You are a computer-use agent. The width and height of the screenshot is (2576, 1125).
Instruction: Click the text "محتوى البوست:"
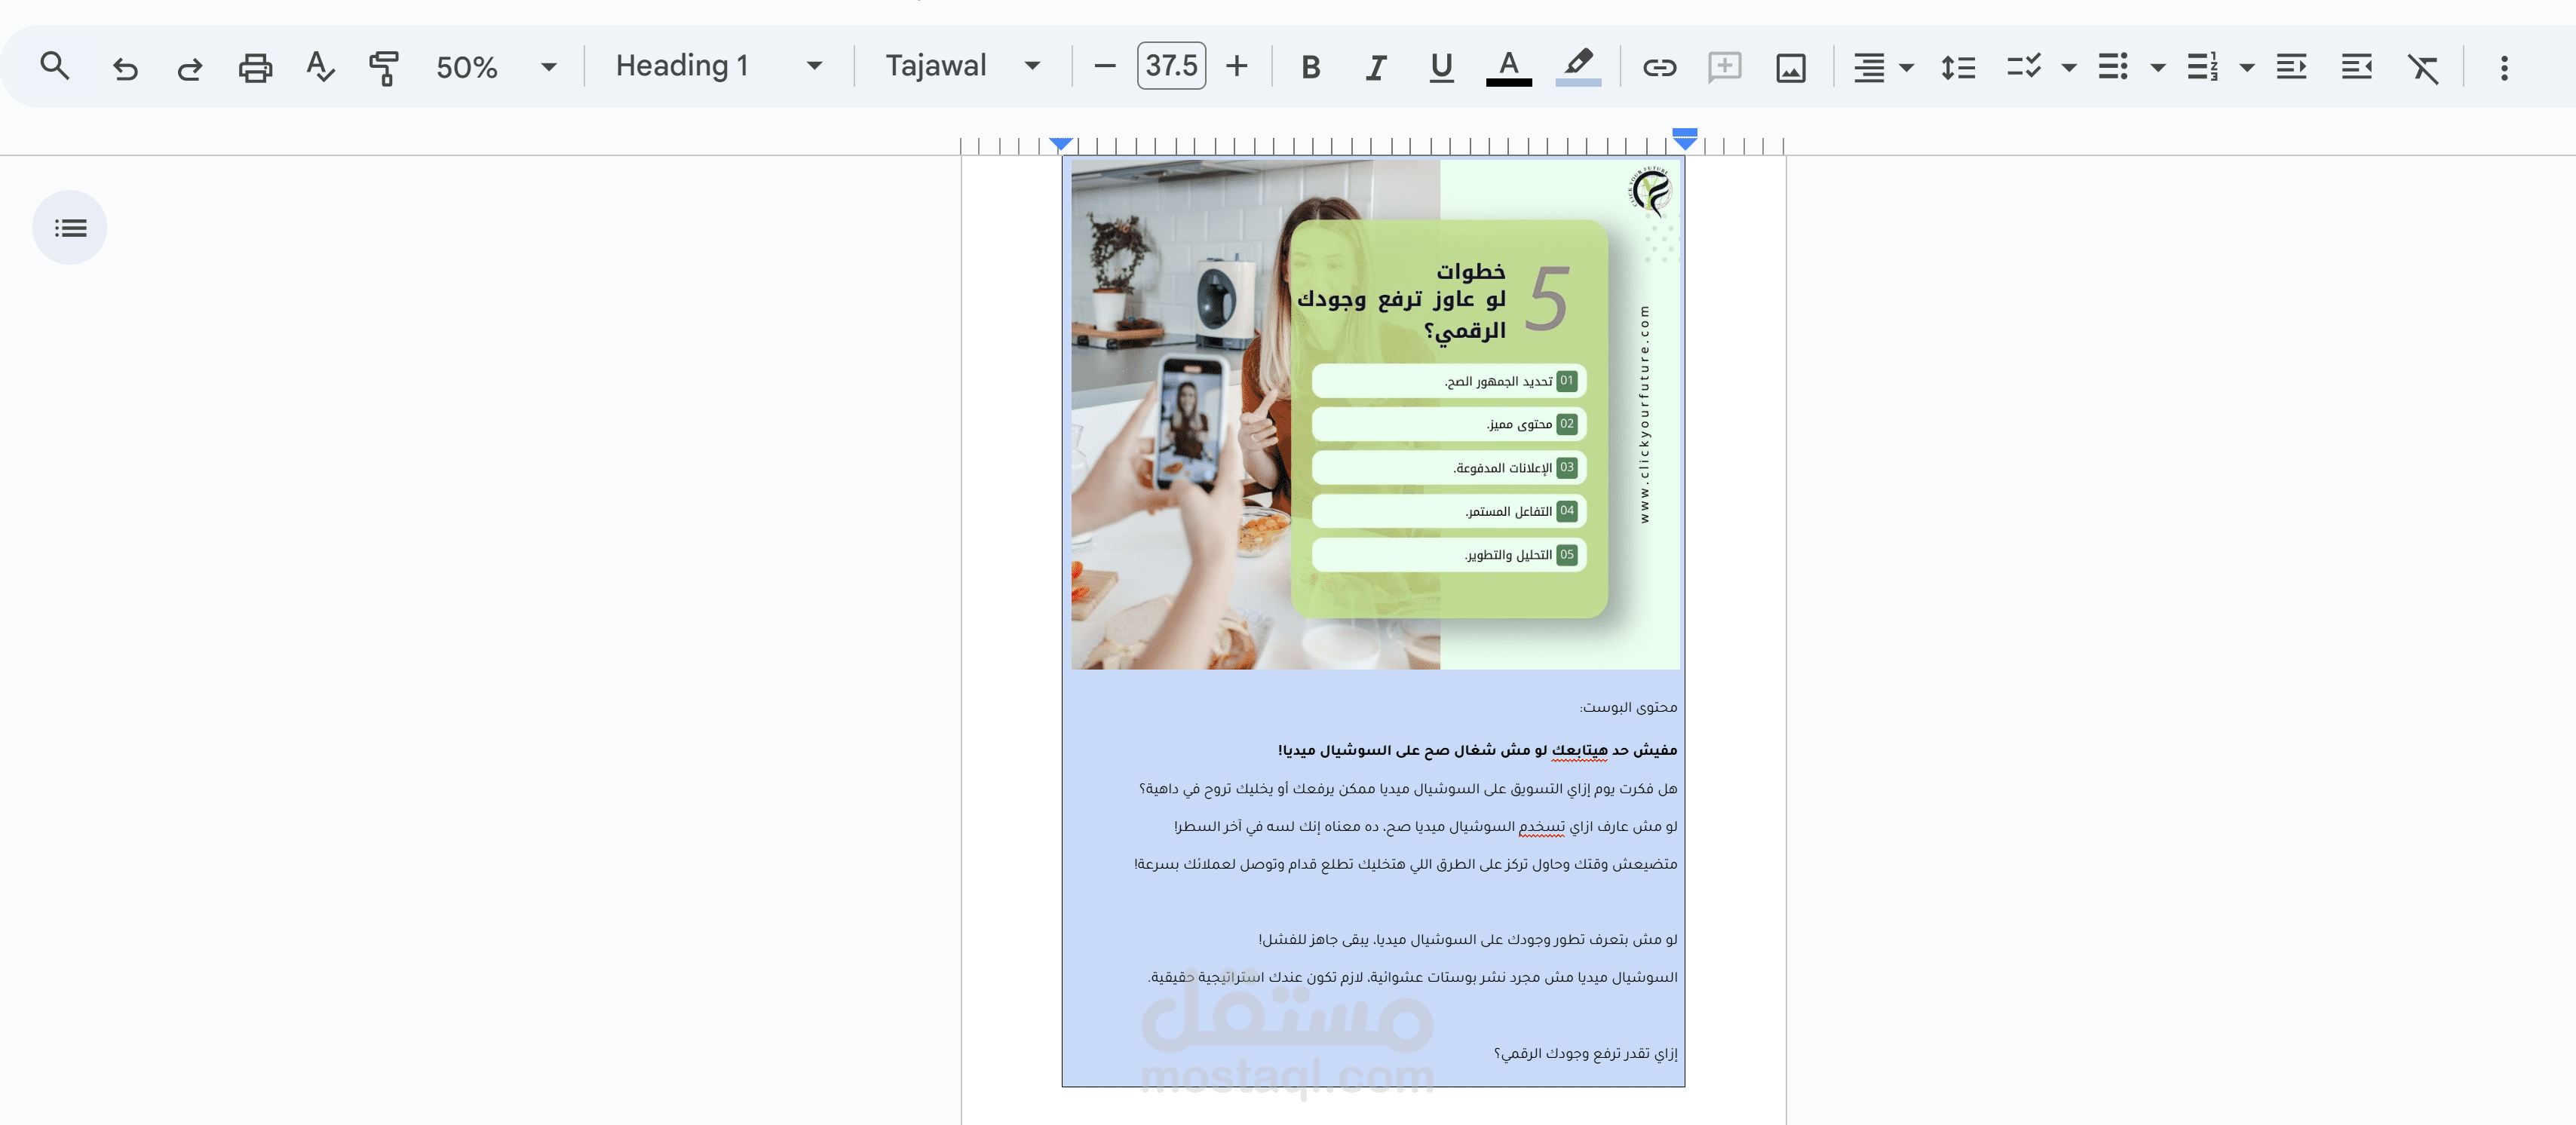(x=1628, y=707)
